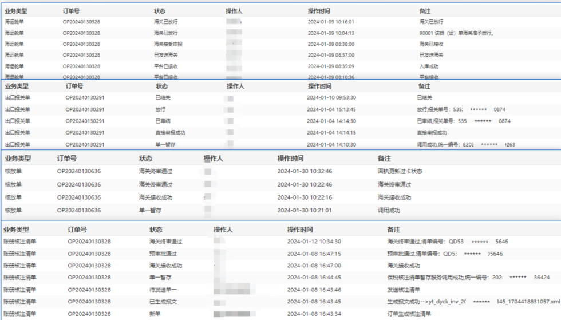The width and height of the screenshot is (561, 320).
Task: Click the 新单 status in 账册核注清单 table
Action: click(x=154, y=314)
